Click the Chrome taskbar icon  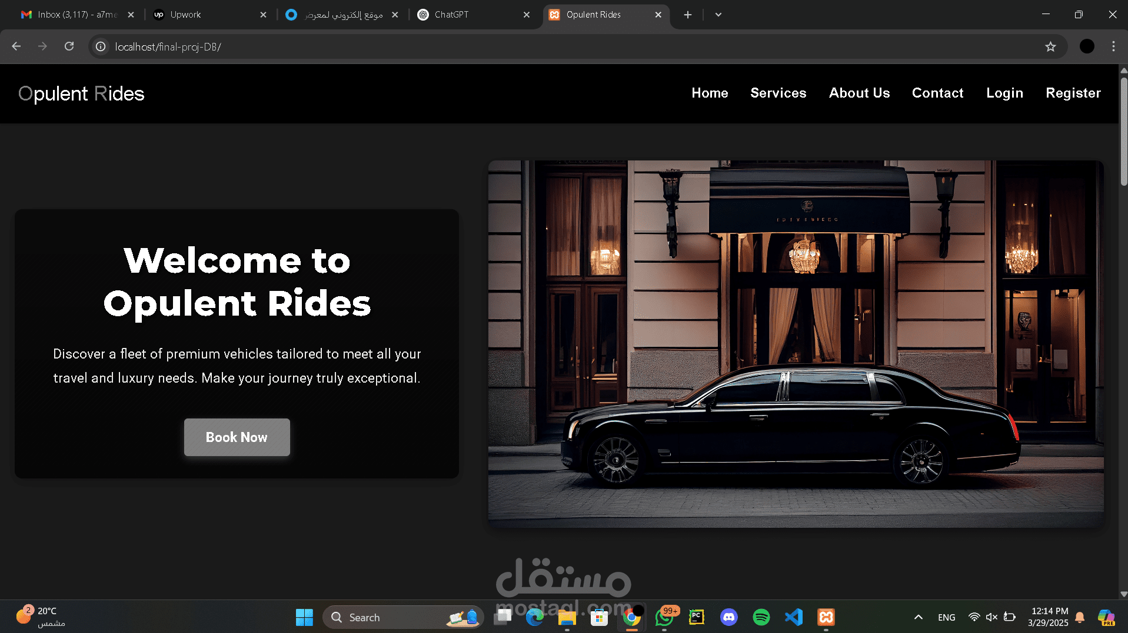pos(631,617)
